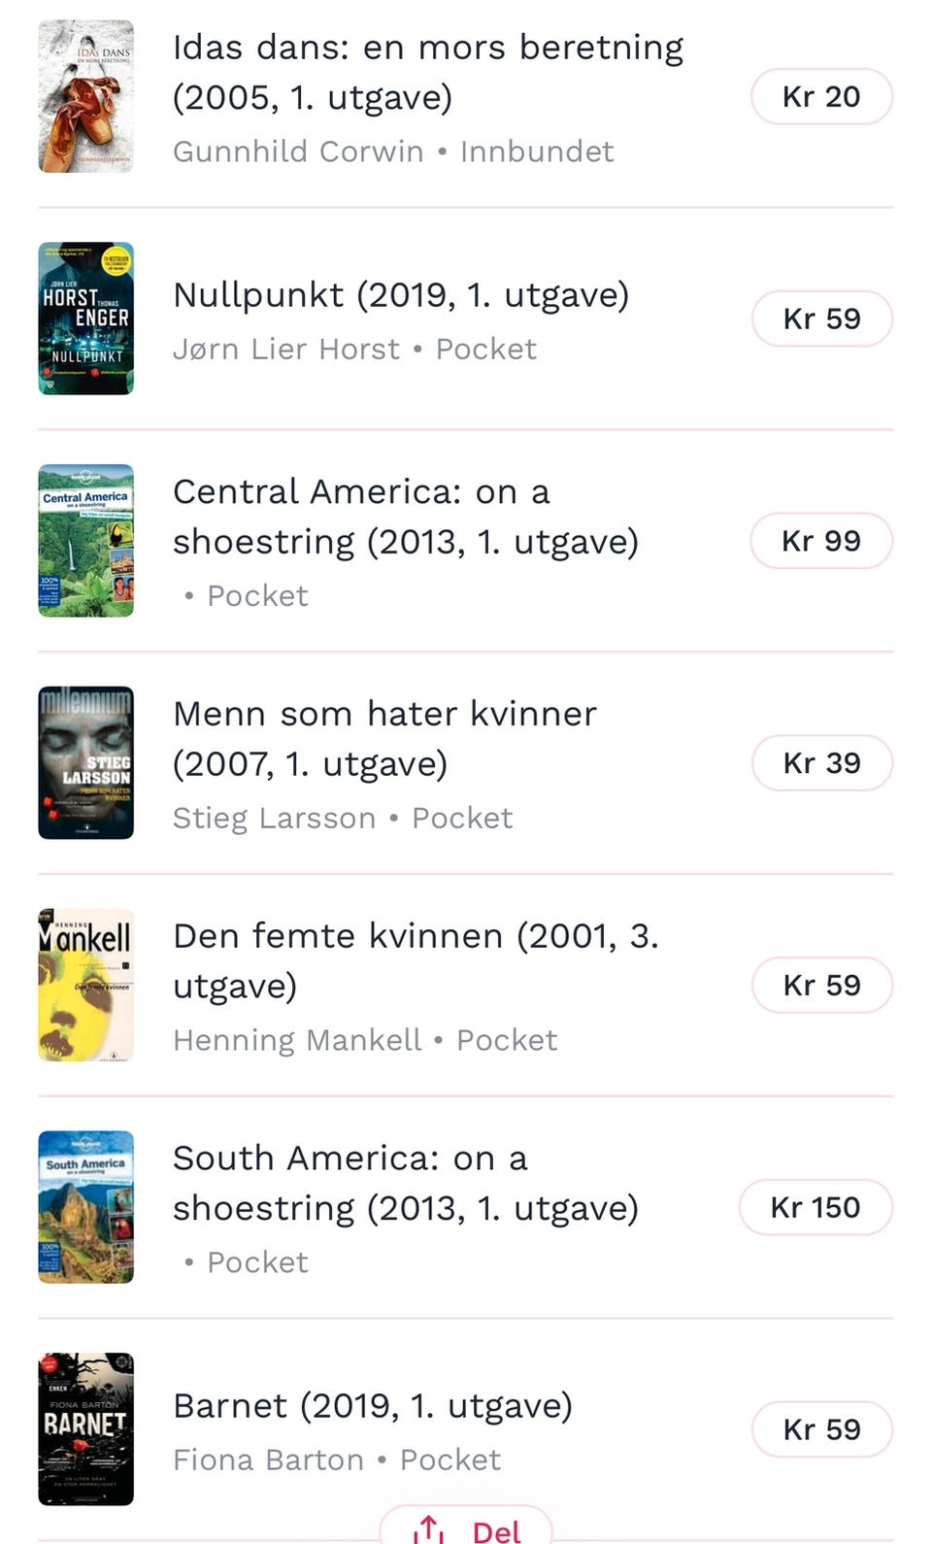The image size is (932, 1544).
Task: Open the Idas dans: en mors beretning title
Action: coord(427,72)
